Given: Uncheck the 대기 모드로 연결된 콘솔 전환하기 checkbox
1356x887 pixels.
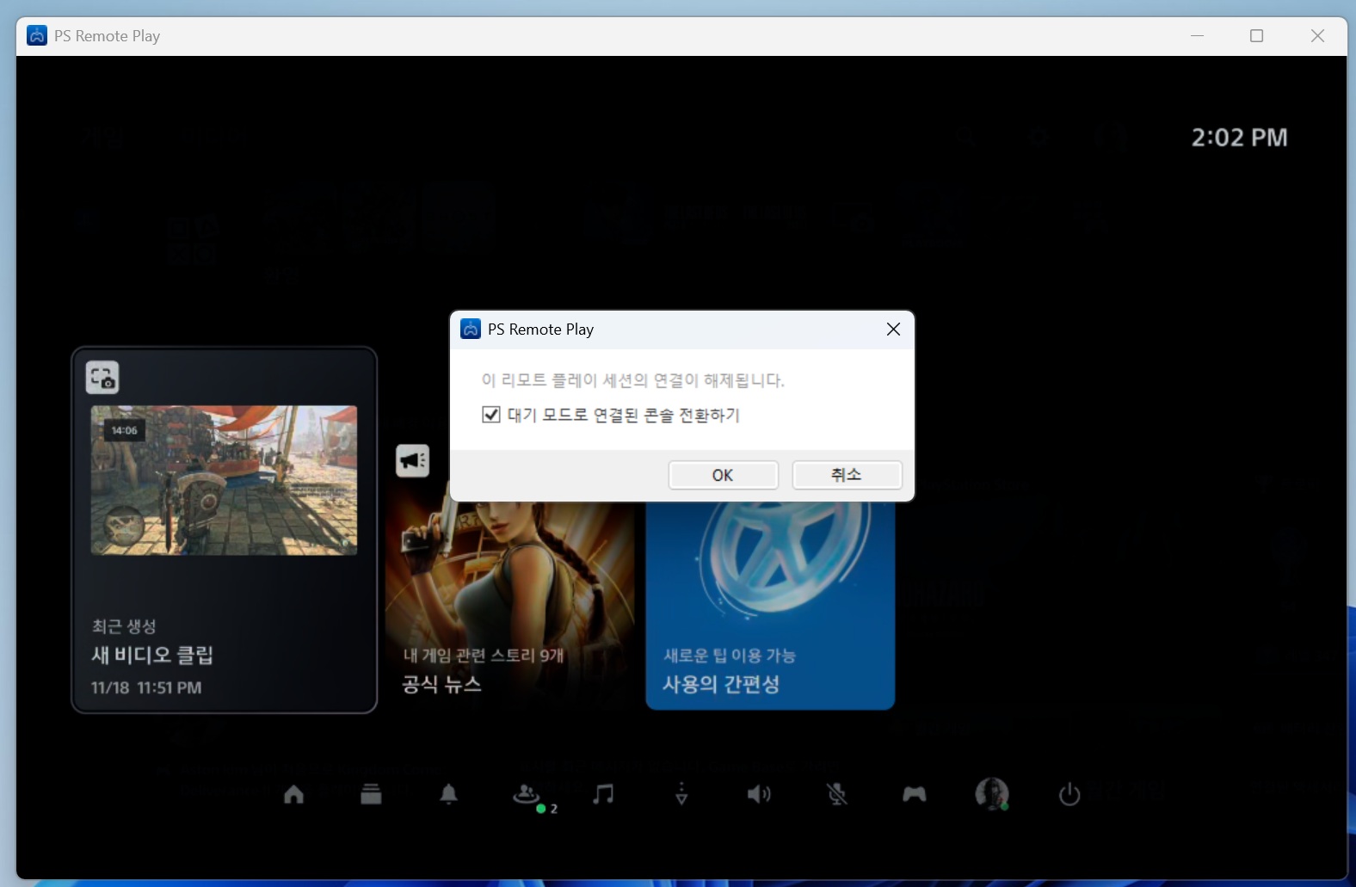Looking at the screenshot, I should [x=491, y=415].
